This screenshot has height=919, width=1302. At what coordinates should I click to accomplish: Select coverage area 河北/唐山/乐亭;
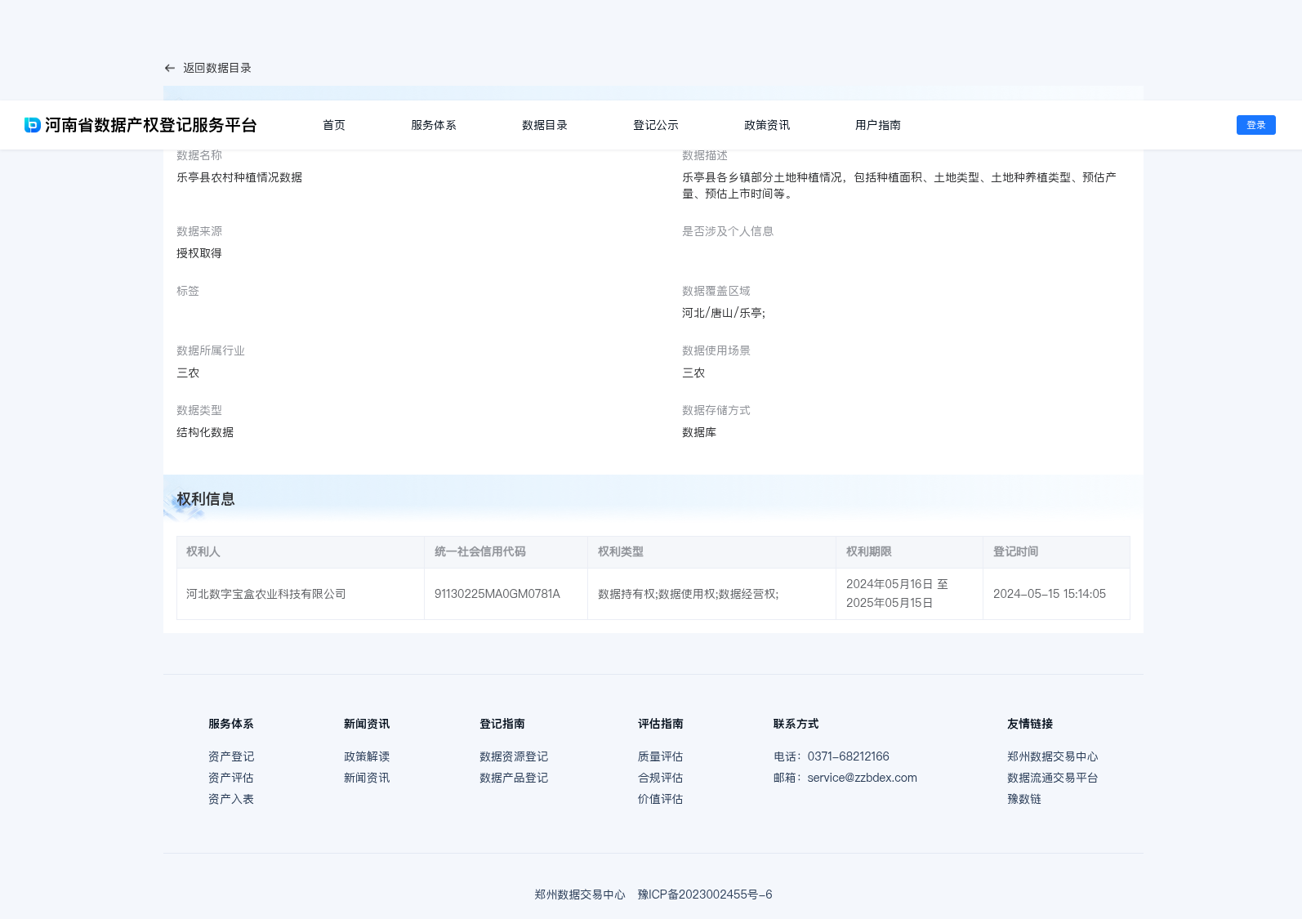(724, 313)
